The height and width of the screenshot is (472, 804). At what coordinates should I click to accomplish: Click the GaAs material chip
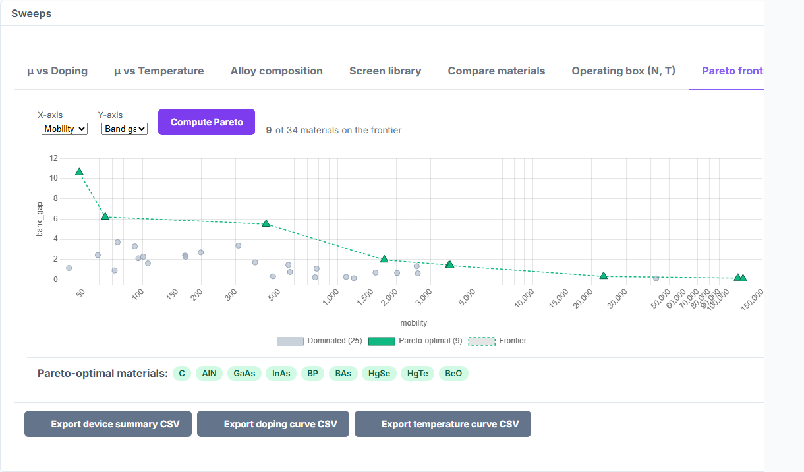click(x=244, y=374)
